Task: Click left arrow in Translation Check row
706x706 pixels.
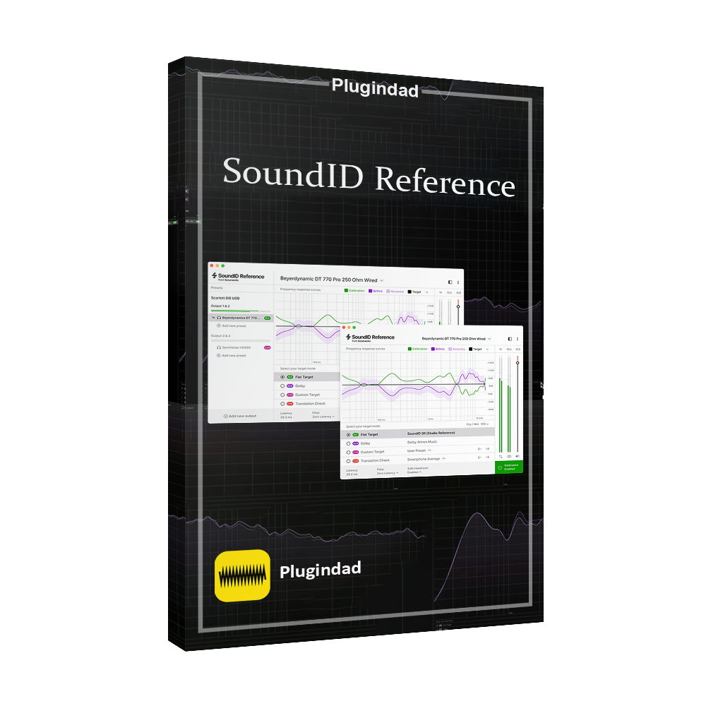Action: click(479, 457)
